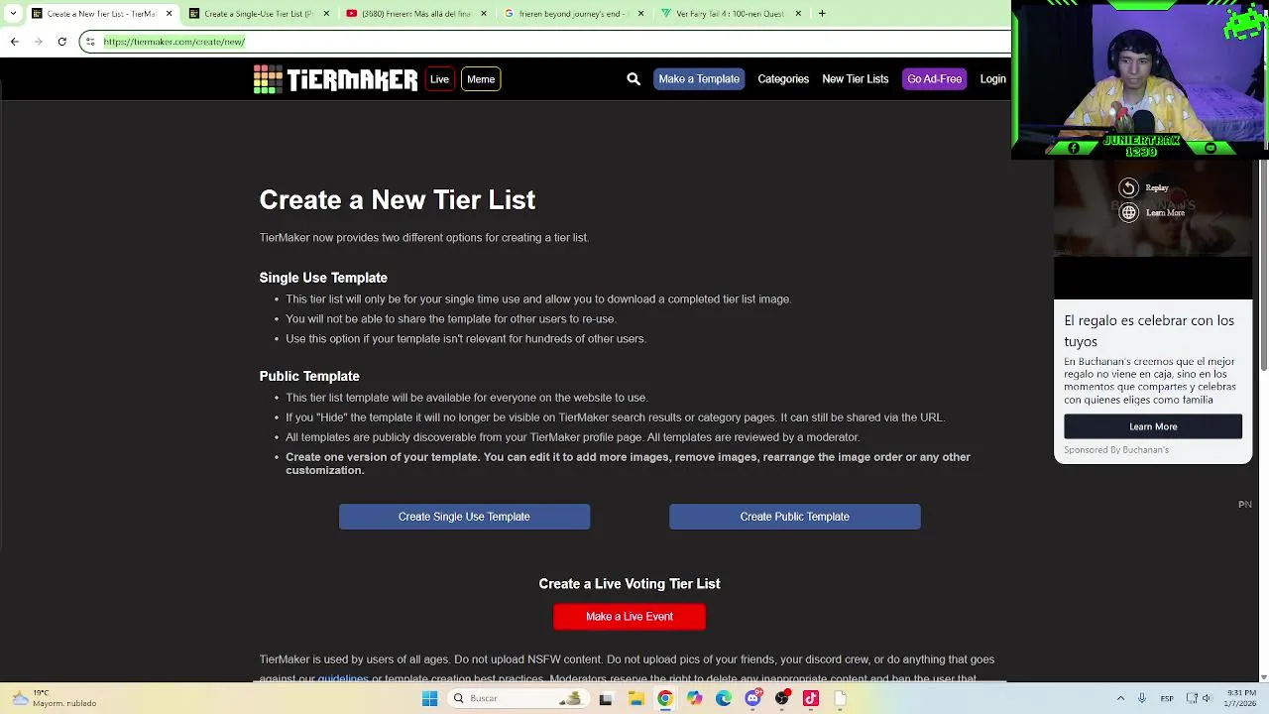Click "Create a New Tier List" title
The width and height of the screenshot is (1269, 714).
(398, 200)
